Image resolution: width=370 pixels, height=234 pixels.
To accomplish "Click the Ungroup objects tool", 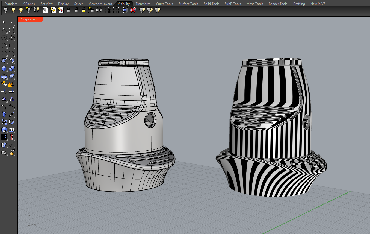I will pyautogui.click(x=12, y=99).
